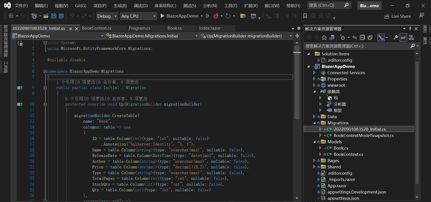Viewport: 431px width, 202px height.
Task: Toggle a bookmark with the bookmark icon
Action: pos(305,16)
